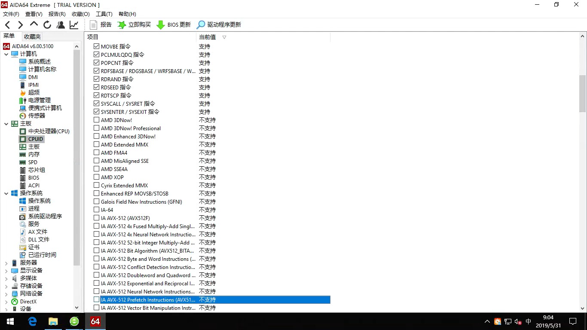Select the ACPI tree entry
The image size is (587, 330).
click(29, 185)
